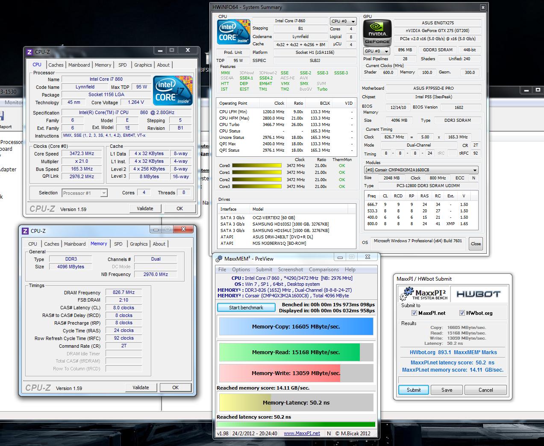
Task: Click the MaxxPI² system bench logo
Action: 424,294
